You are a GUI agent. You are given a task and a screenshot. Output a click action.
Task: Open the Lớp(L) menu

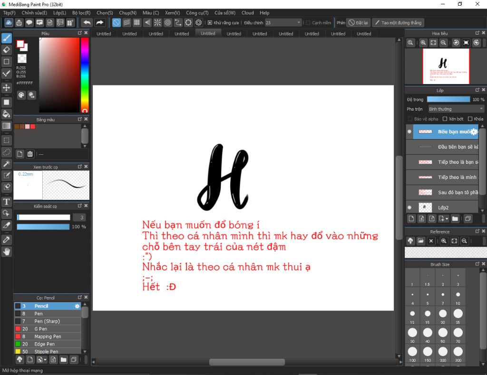click(59, 13)
